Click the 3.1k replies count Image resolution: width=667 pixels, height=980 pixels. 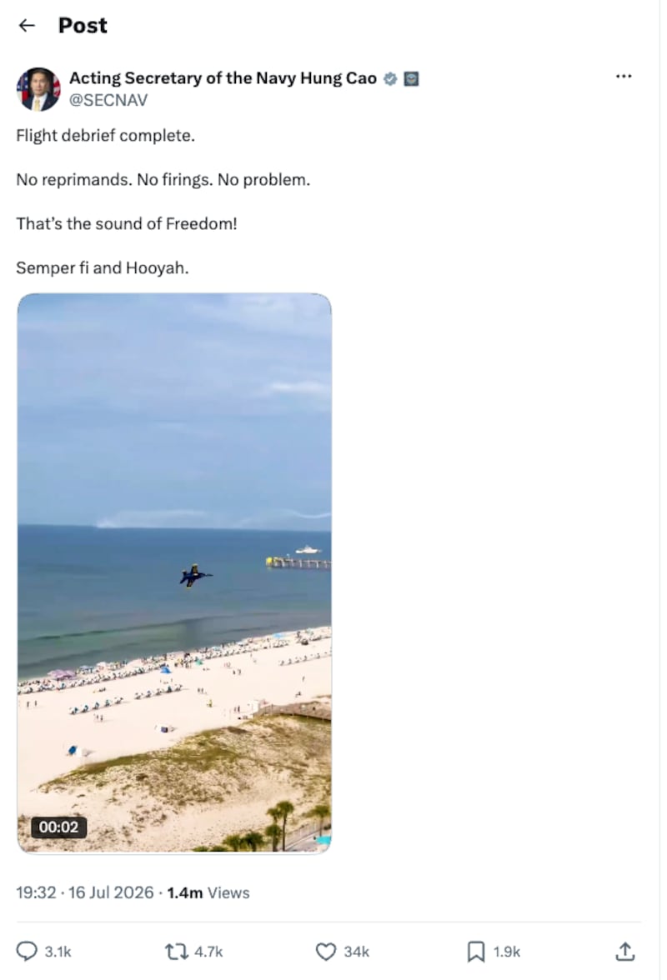tap(58, 952)
